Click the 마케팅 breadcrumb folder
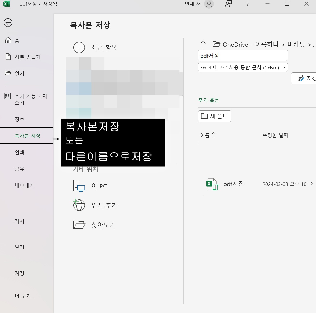Image resolution: width=316 pixels, height=313 pixels. click(296, 44)
